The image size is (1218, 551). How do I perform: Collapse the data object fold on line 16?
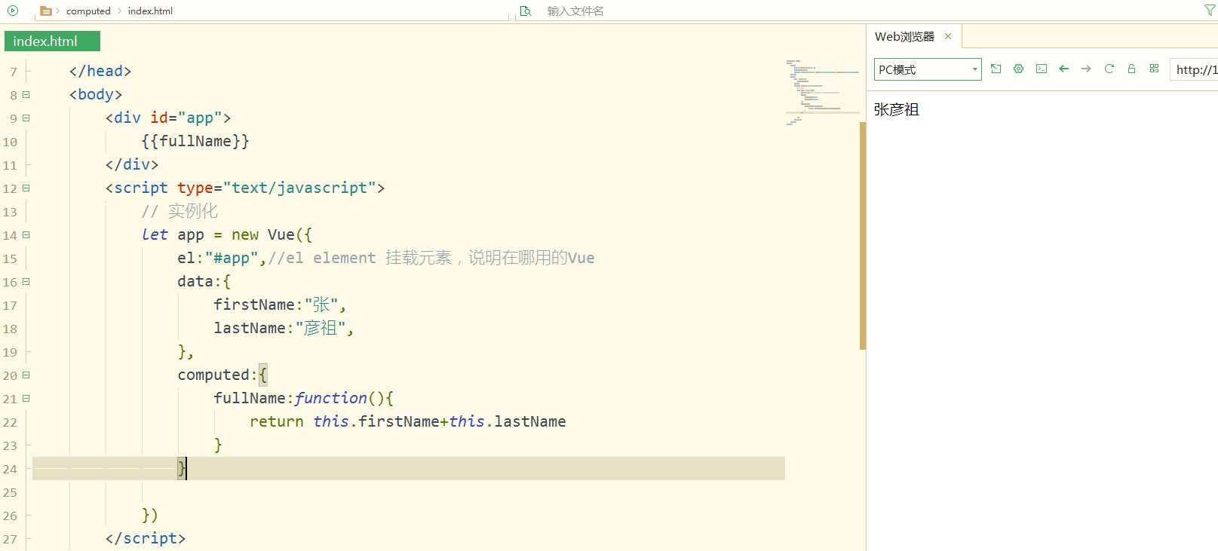(x=26, y=281)
